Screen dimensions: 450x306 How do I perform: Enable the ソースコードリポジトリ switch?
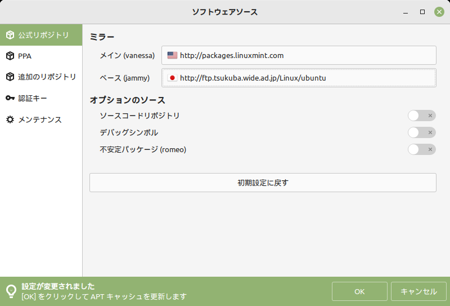click(x=421, y=116)
